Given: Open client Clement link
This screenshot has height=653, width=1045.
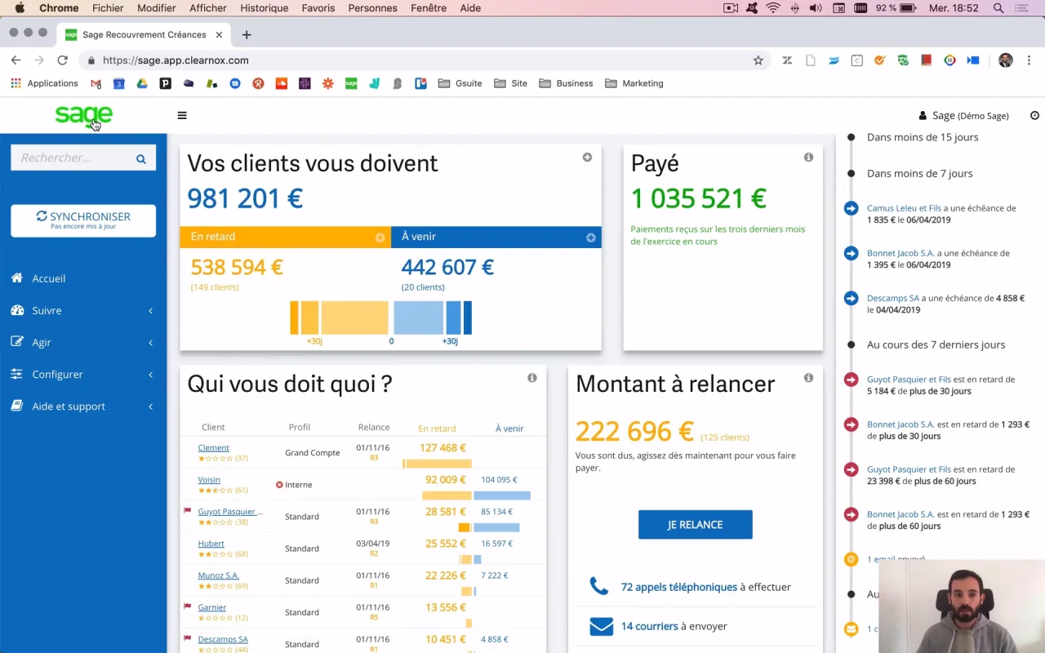Looking at the screenshot, I should (213, 447).
